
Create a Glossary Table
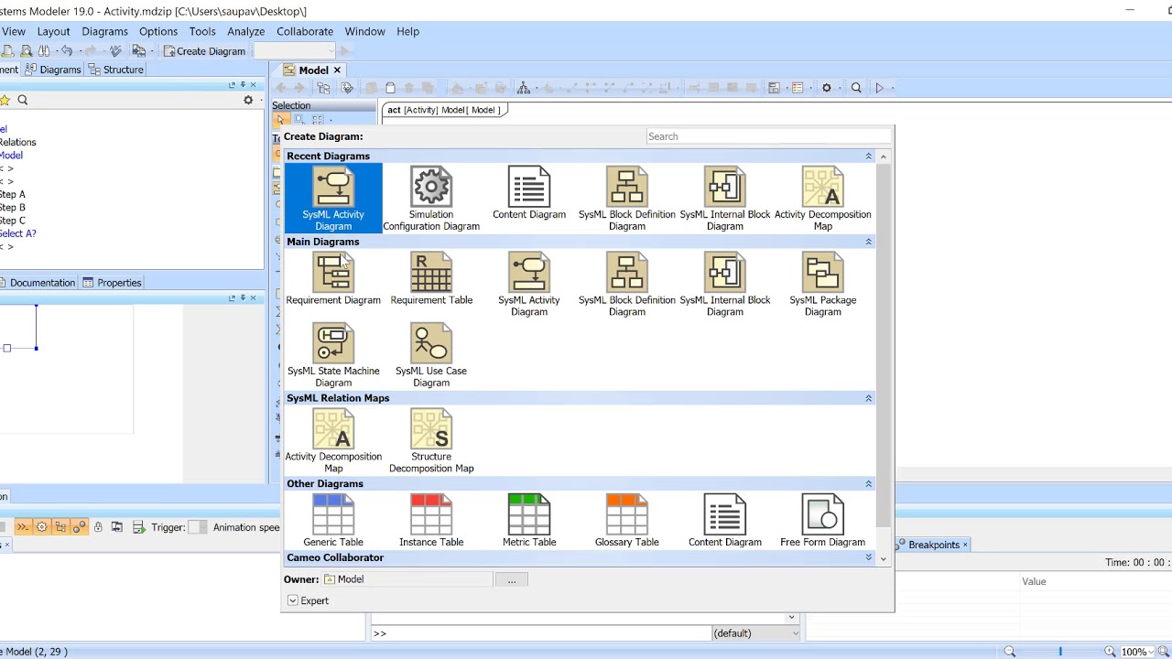(627, 521)
